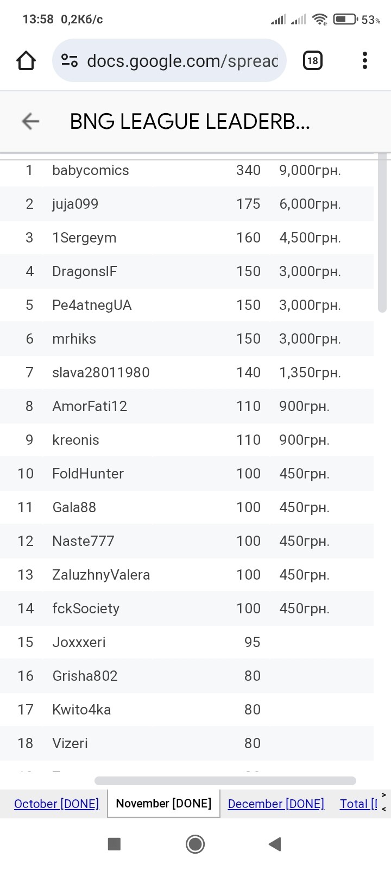Select the babycomics player cell

[x=91, y=170]
